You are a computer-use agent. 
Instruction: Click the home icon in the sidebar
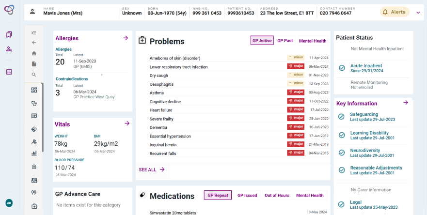click(x=34, y=53)
